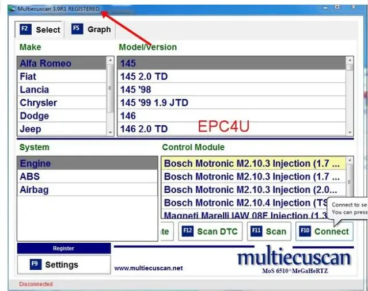Open the Settings button
The image size is (368, 291).
click(64, 265)
